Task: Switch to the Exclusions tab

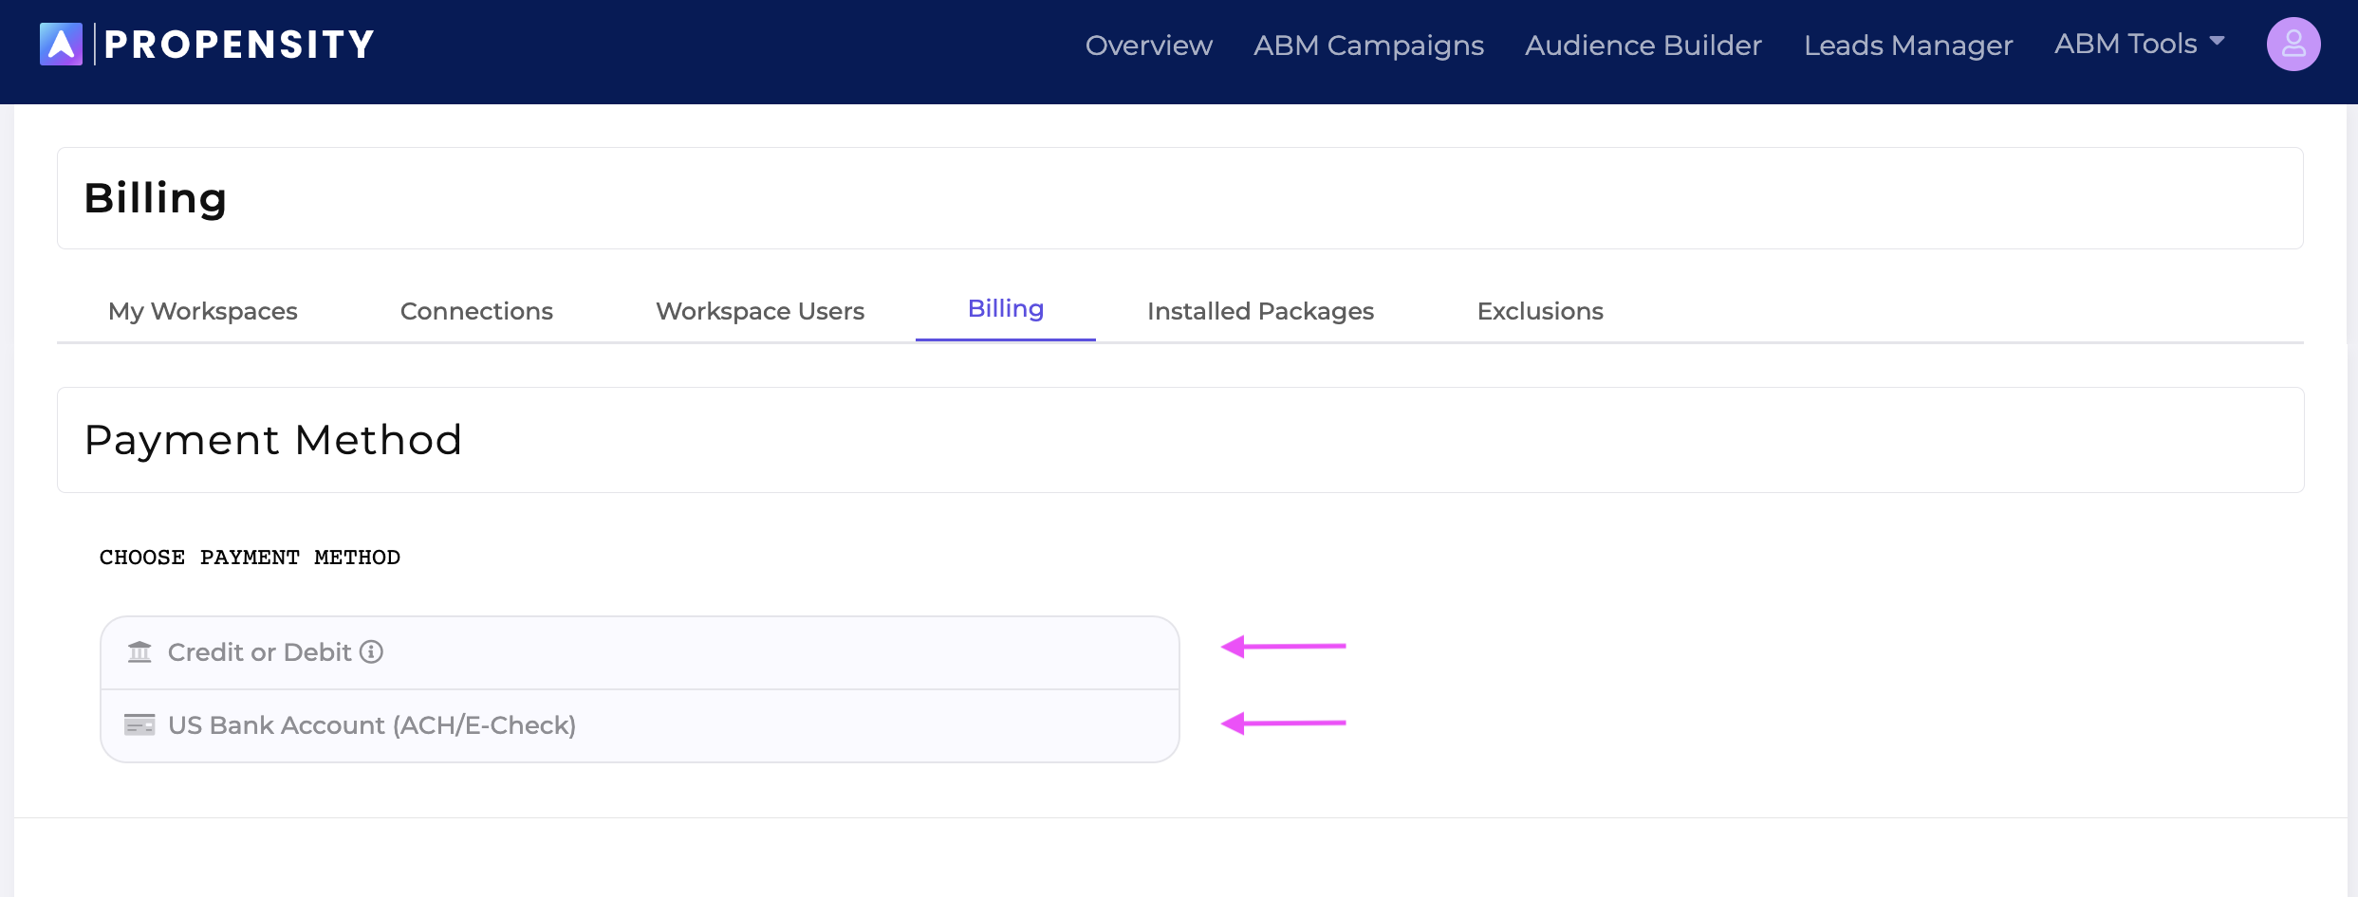Action: 1540,311
